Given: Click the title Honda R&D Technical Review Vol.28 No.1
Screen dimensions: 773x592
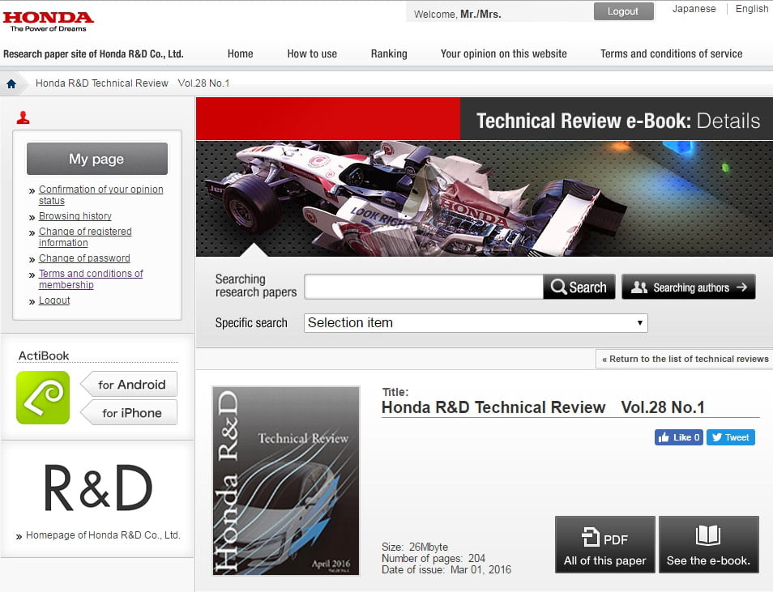Looking at the screenshot, I should pos(543,407).
